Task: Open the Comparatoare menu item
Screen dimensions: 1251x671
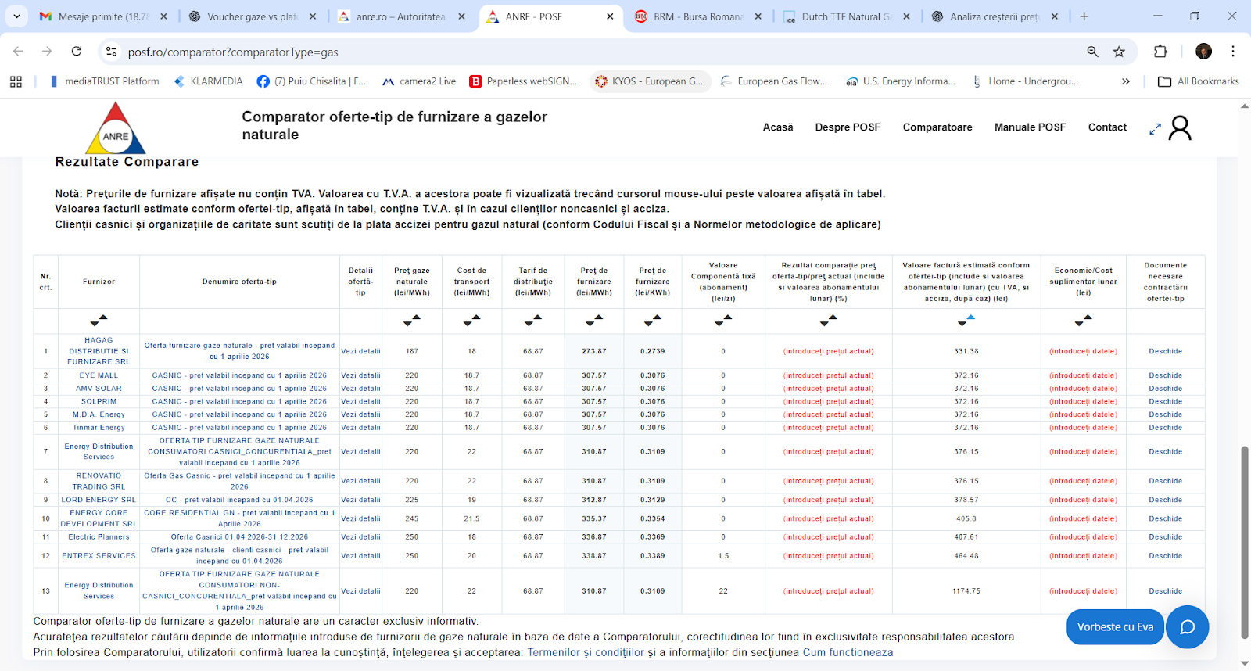Action: pos(937,127)
